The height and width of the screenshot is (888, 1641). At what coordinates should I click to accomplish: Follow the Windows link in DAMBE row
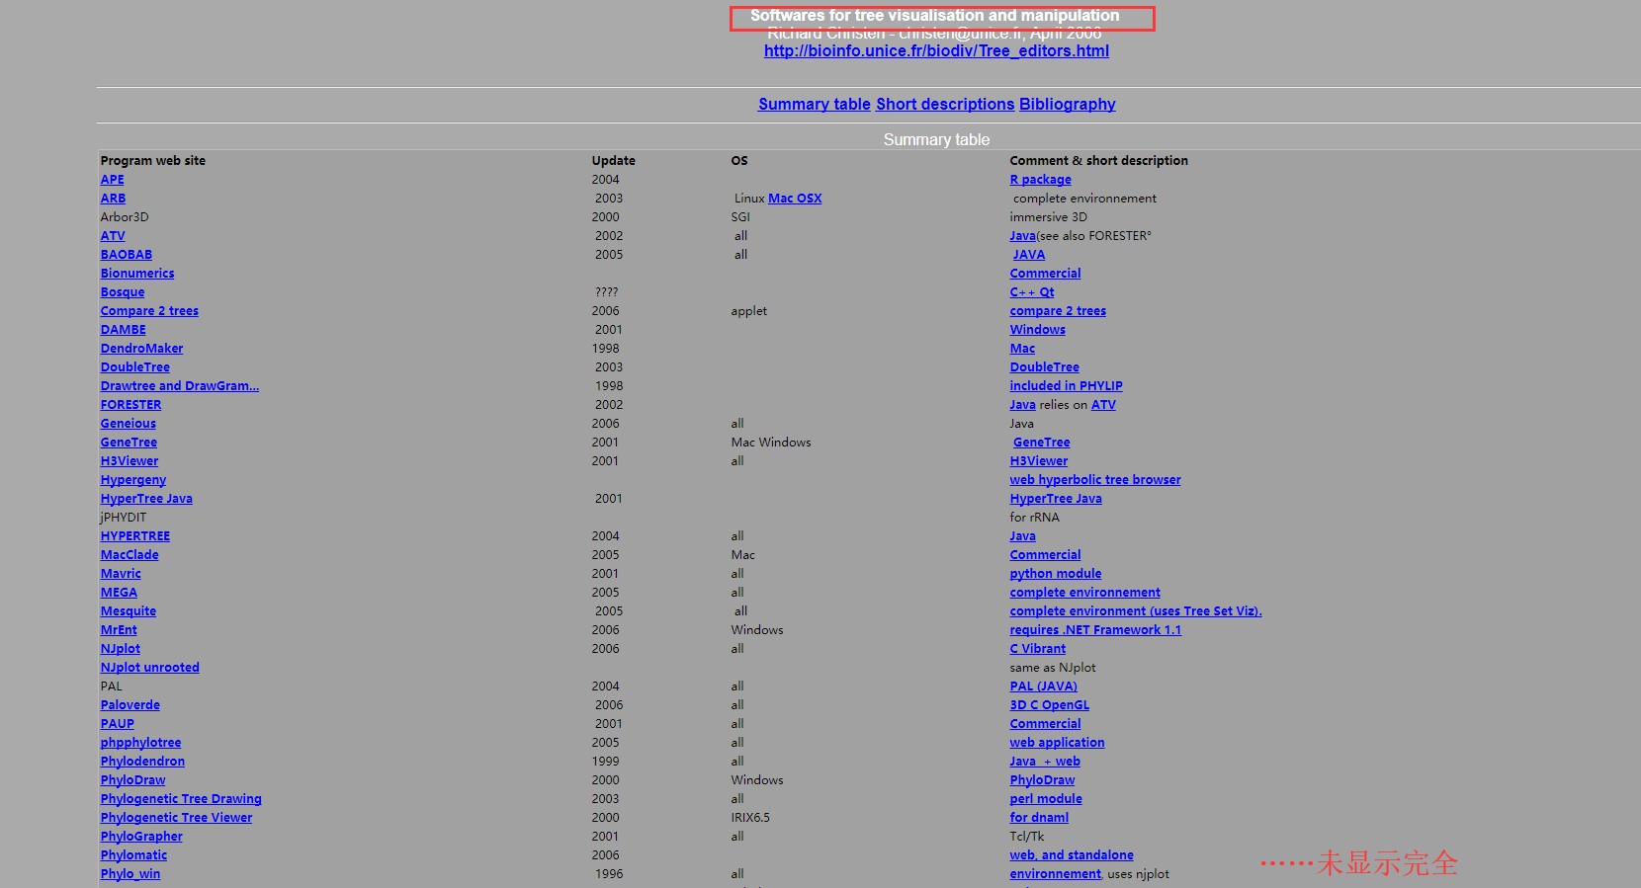[1037, 330]
